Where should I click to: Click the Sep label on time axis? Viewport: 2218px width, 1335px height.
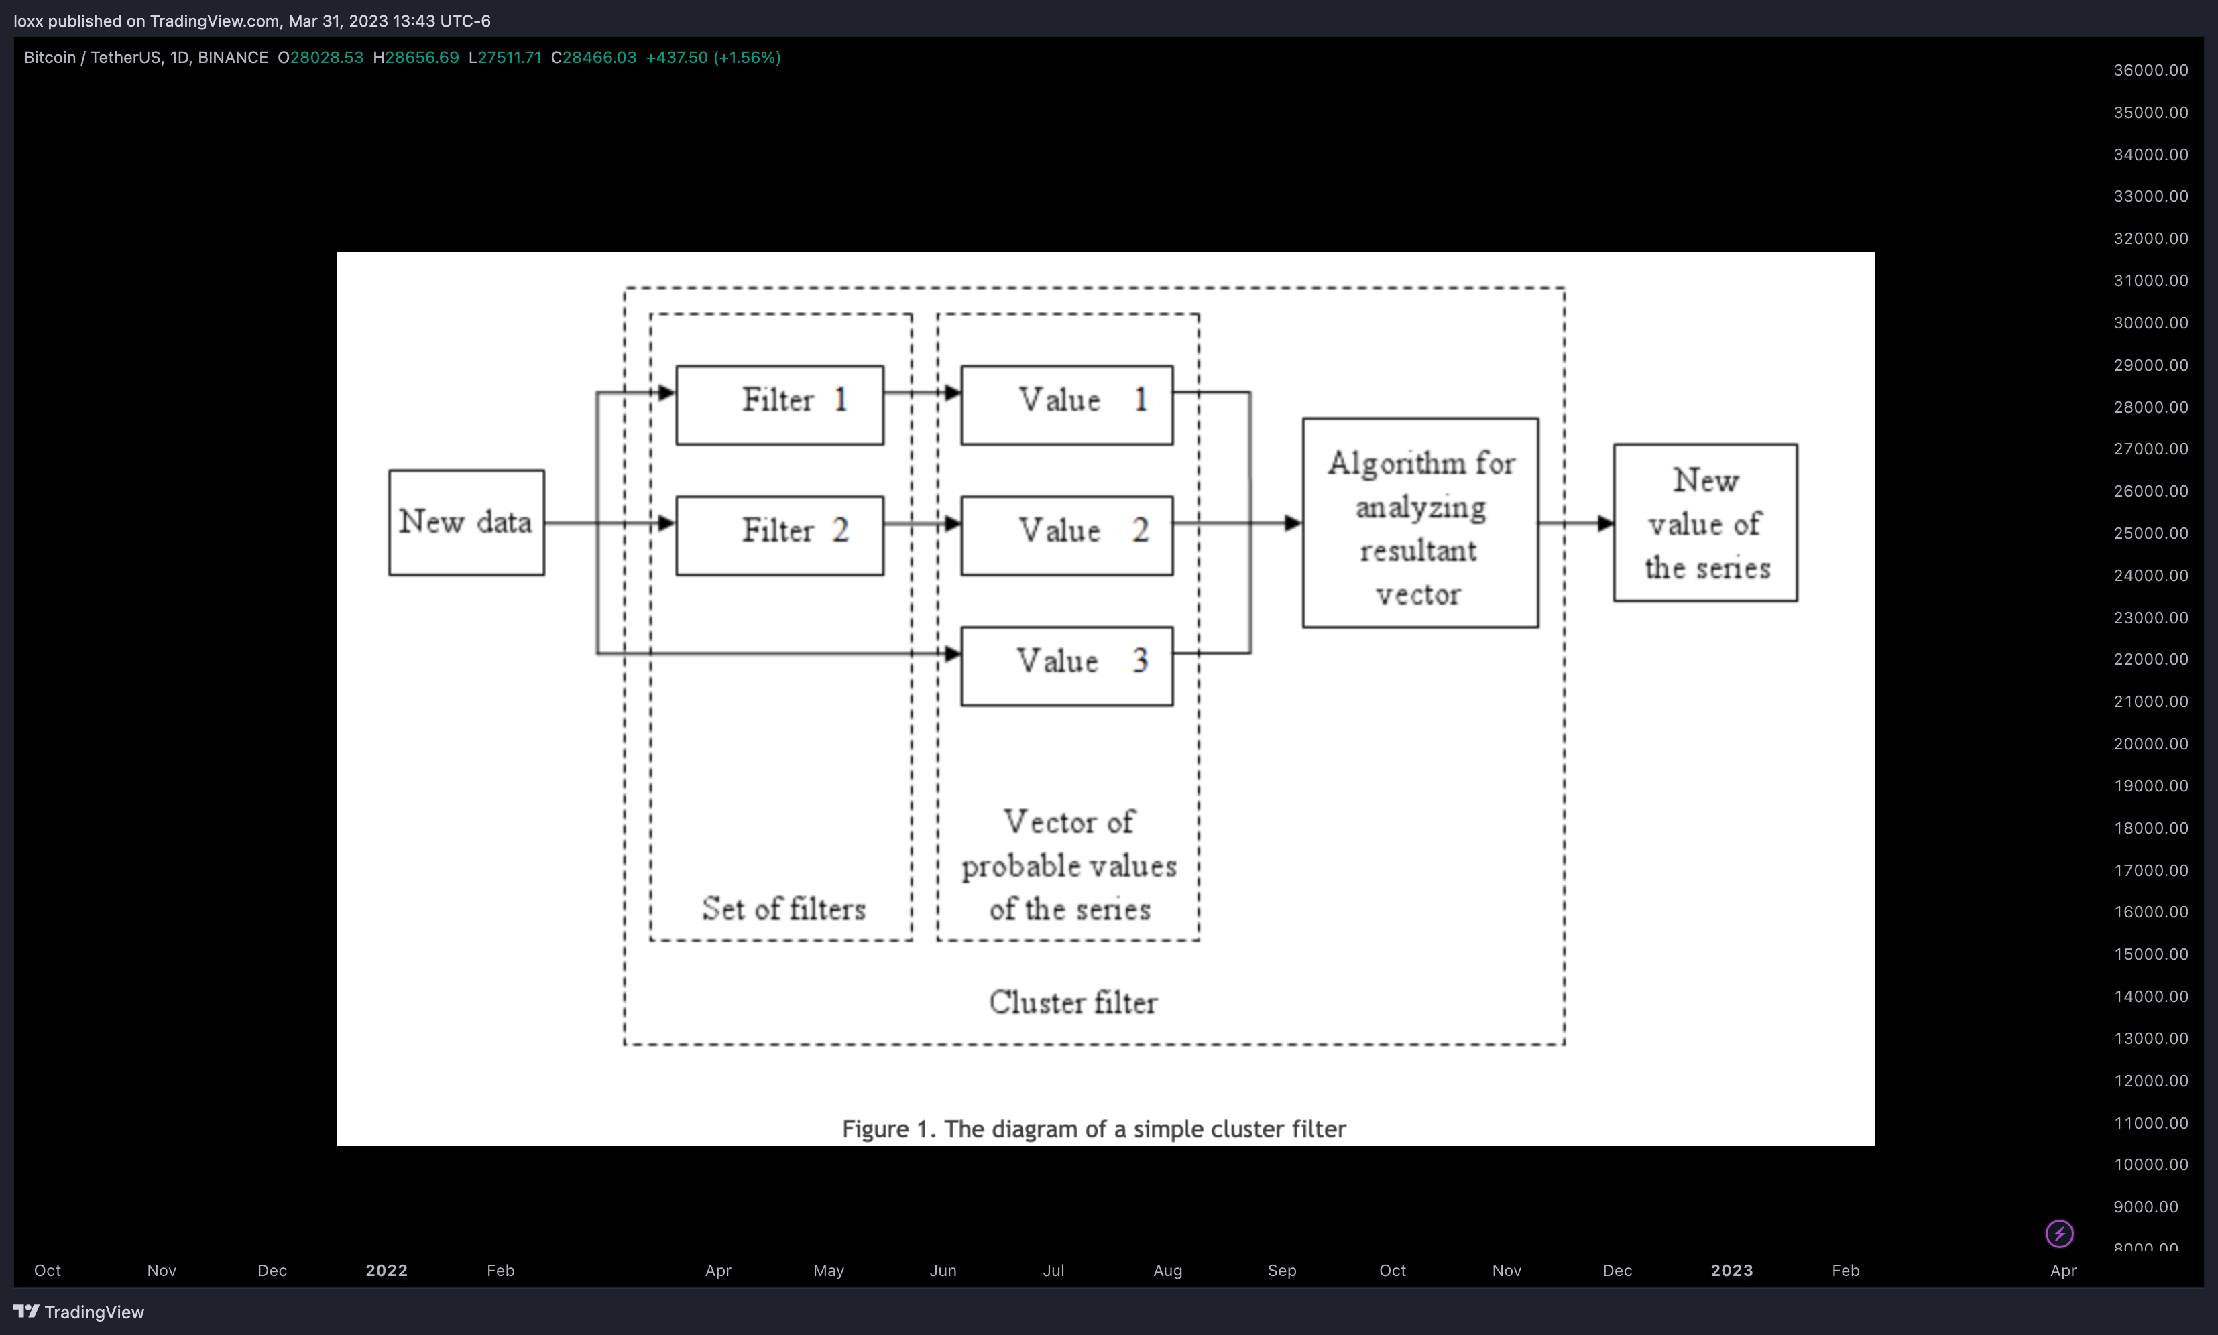coord(1282,1270)
